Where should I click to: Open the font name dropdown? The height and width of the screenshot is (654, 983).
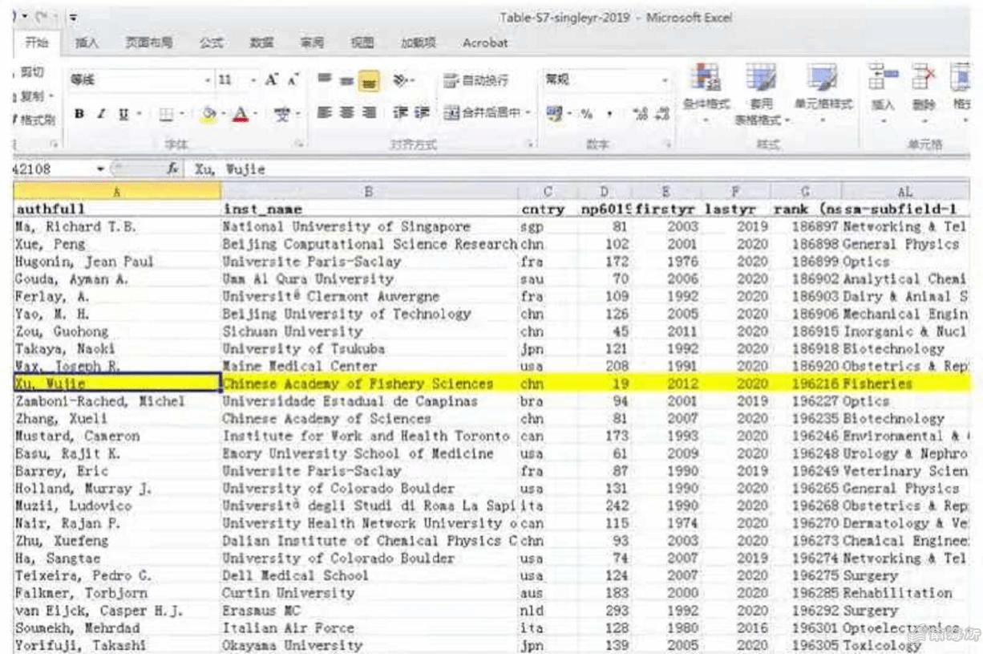coord(208,80)
